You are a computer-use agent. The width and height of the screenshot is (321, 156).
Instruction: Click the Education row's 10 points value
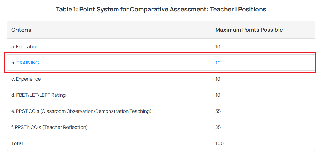tap(218, 47)
